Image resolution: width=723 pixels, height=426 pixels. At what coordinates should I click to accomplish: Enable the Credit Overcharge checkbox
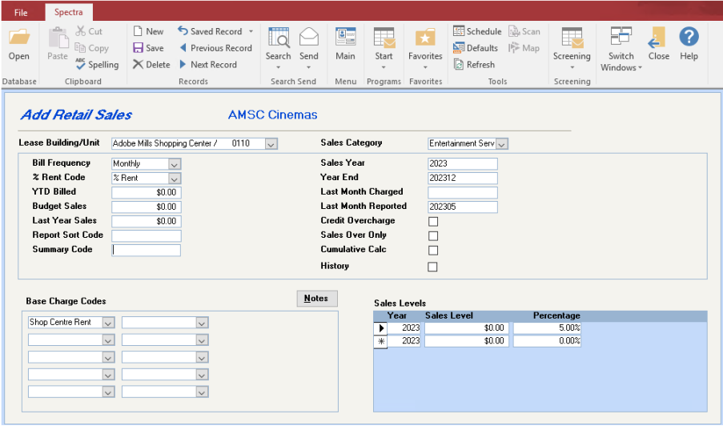tap(433, 221)
